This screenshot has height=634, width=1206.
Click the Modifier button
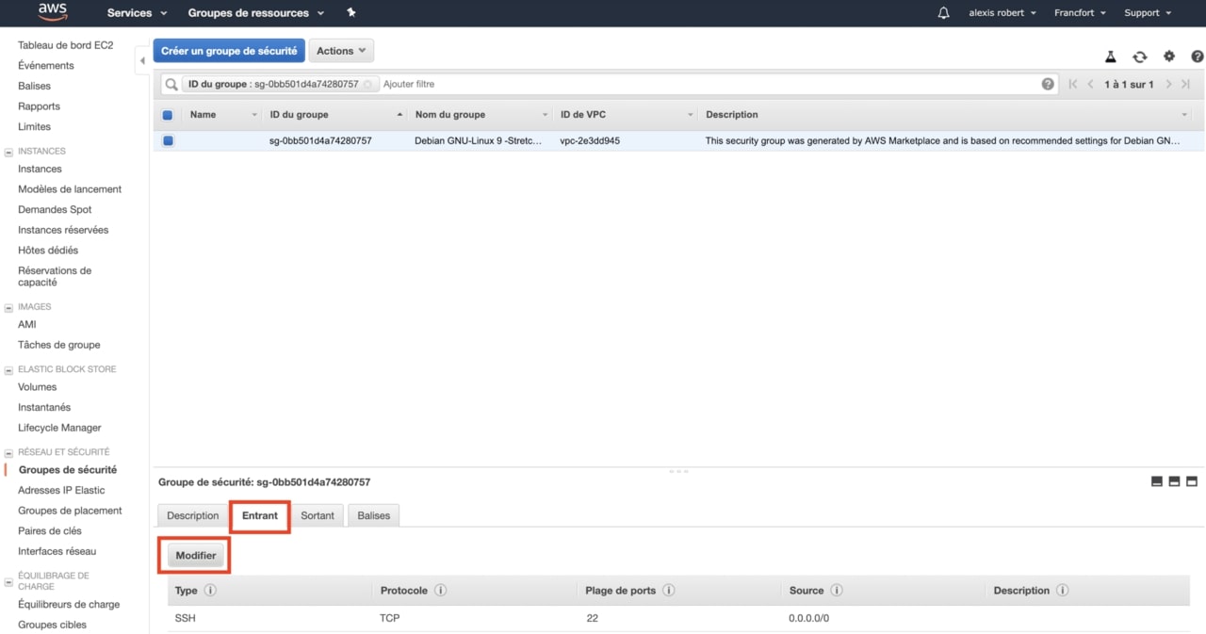point(196,556)
